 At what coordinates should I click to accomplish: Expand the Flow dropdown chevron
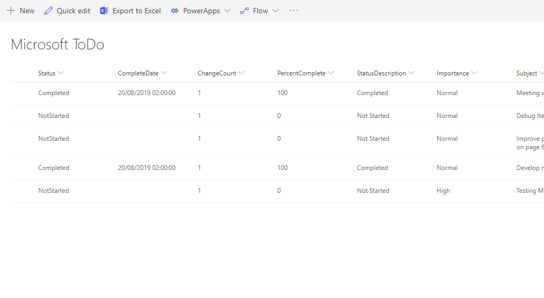(275, 11)
